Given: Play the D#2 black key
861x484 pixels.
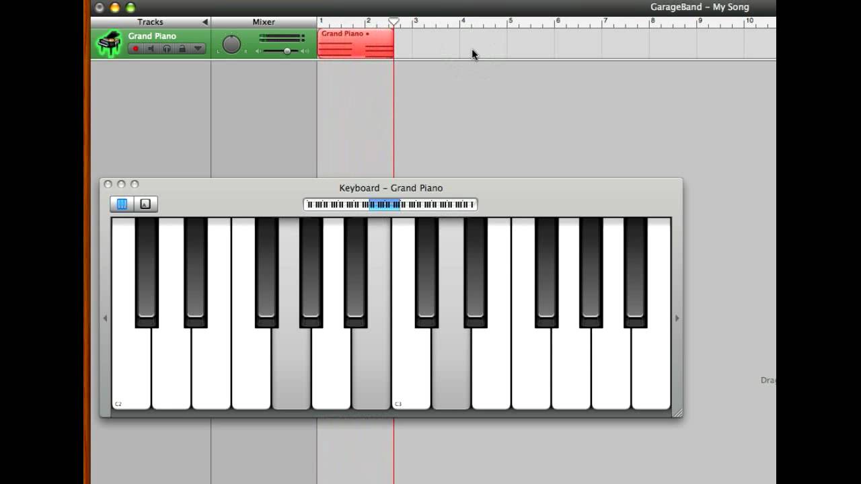Looking at the screenshot, I should (x=195, y=272).
